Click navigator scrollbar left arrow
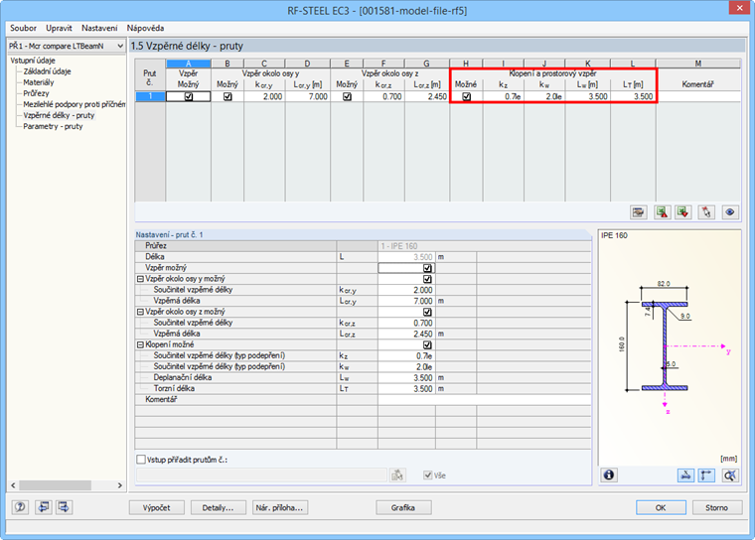This screenshot has width=755, height=540. click(x=13, y=485)
